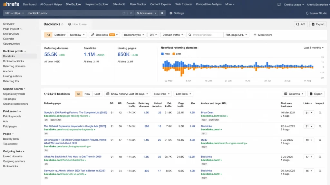Click the Ahrefs logo
Viewport: 330px width, 185px height.
coord(11,4)
